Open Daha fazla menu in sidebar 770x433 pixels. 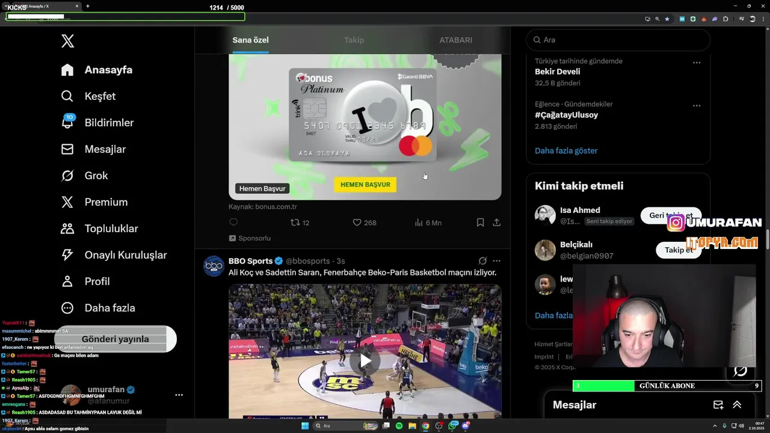[98, 308]
